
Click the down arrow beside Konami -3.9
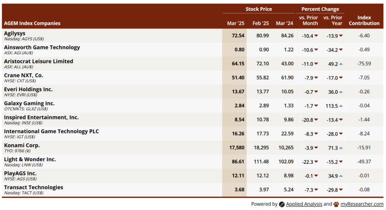[x=316, y=148]
